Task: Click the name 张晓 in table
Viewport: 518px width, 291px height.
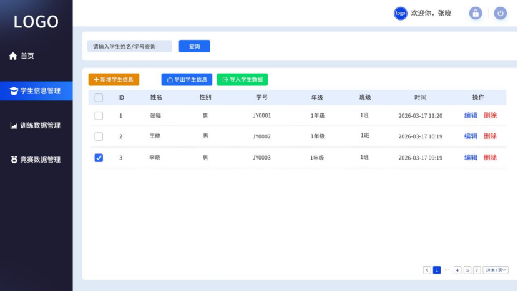Action: point(155,116)
